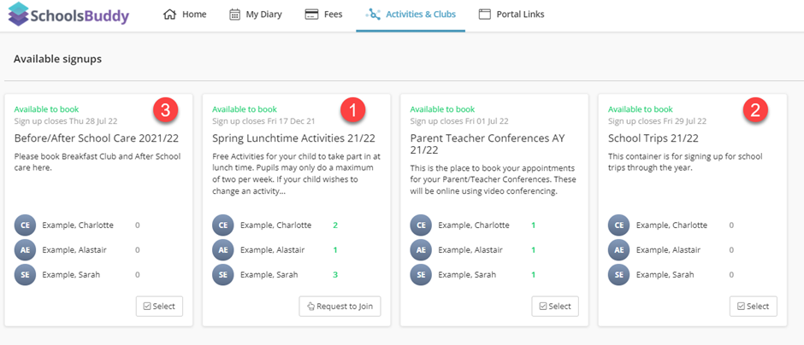Click Sarah's SE avatar in School Trips card
The width and height of the screenshot is (804, 345).
point(618,275)
